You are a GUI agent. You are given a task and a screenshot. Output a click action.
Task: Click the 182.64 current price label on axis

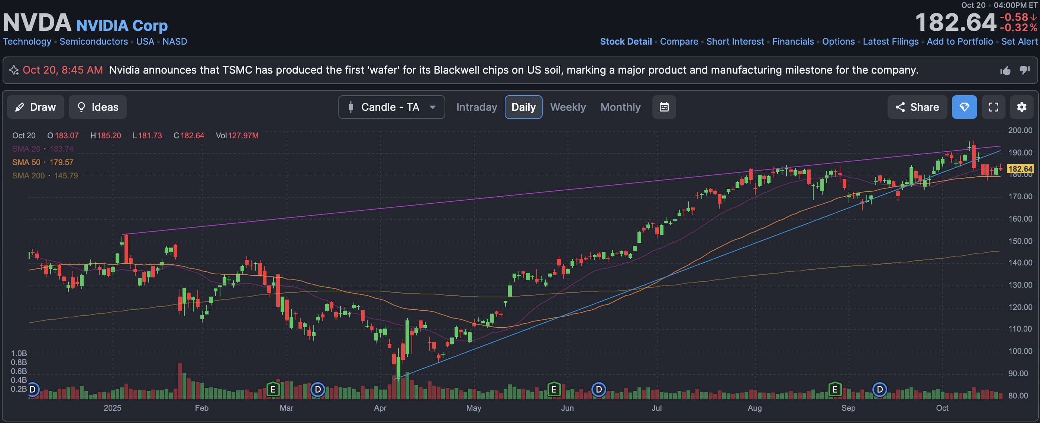[1020, 169]
